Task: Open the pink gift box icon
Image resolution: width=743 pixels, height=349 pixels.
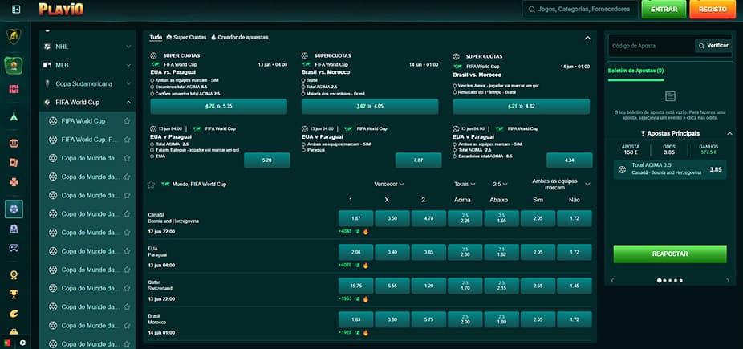Action: (x=14, y=89)
